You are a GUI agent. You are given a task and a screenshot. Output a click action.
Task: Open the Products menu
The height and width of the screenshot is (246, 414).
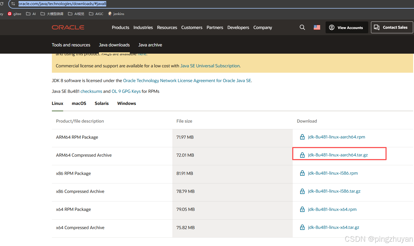pos(120,27)
